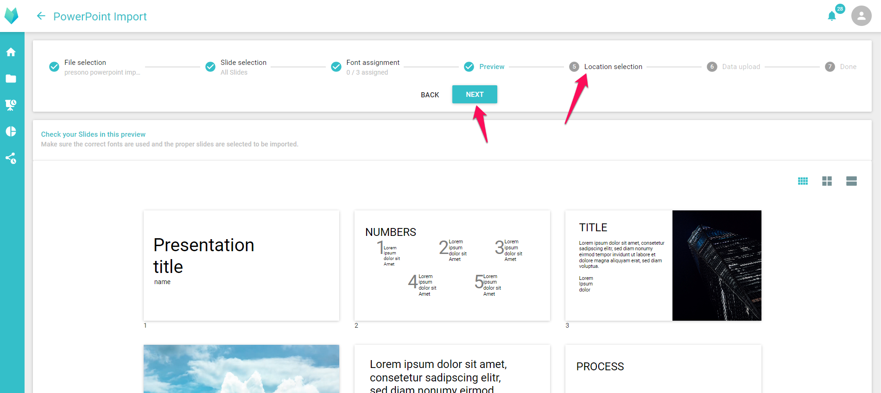The width and height of the screenshot is (881, 393).
Task: Click slide number 2 label
Action: [356, 325]
